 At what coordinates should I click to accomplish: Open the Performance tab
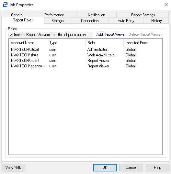click(x=54, y=15)
